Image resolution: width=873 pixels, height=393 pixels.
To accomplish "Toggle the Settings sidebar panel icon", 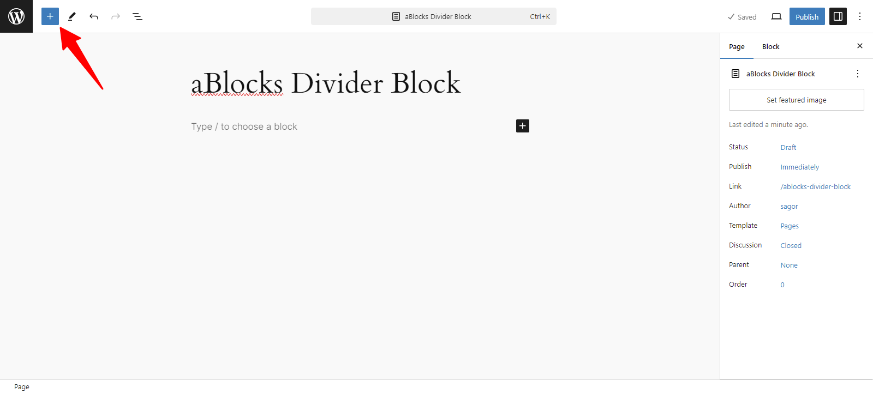I will coord(838,16).
